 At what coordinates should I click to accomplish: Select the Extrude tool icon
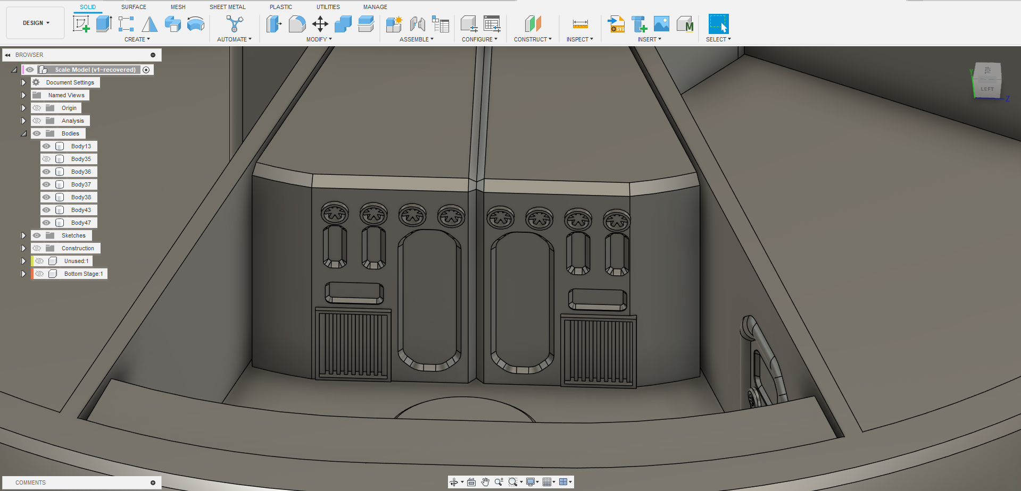click(x=104, y=24)
